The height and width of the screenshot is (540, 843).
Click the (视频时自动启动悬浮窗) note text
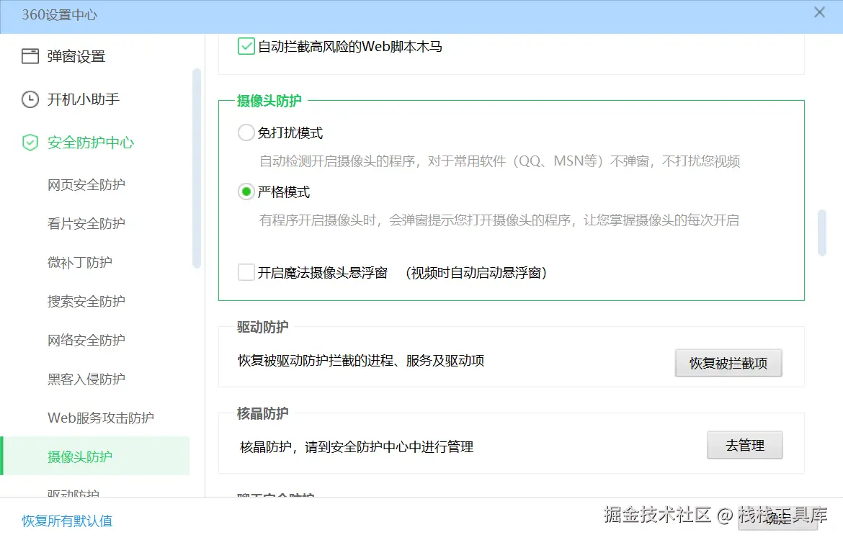click(x=476, y=272)
